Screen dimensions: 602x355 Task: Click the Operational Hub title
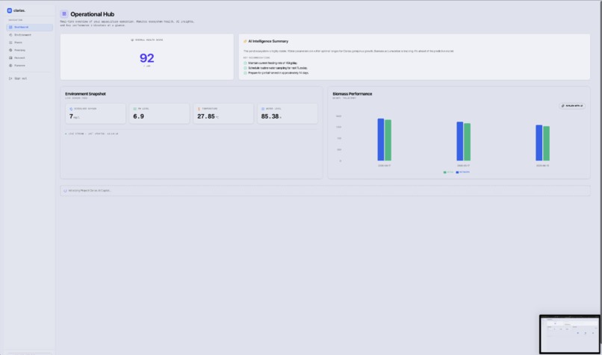tap(92, 14)
